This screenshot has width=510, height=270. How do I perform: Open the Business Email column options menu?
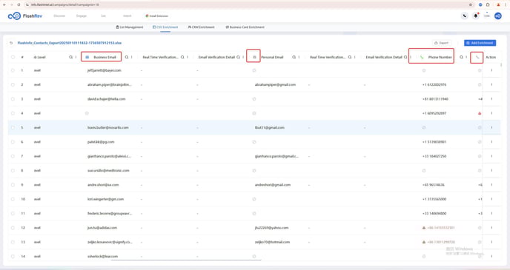(x=132, y=57)
